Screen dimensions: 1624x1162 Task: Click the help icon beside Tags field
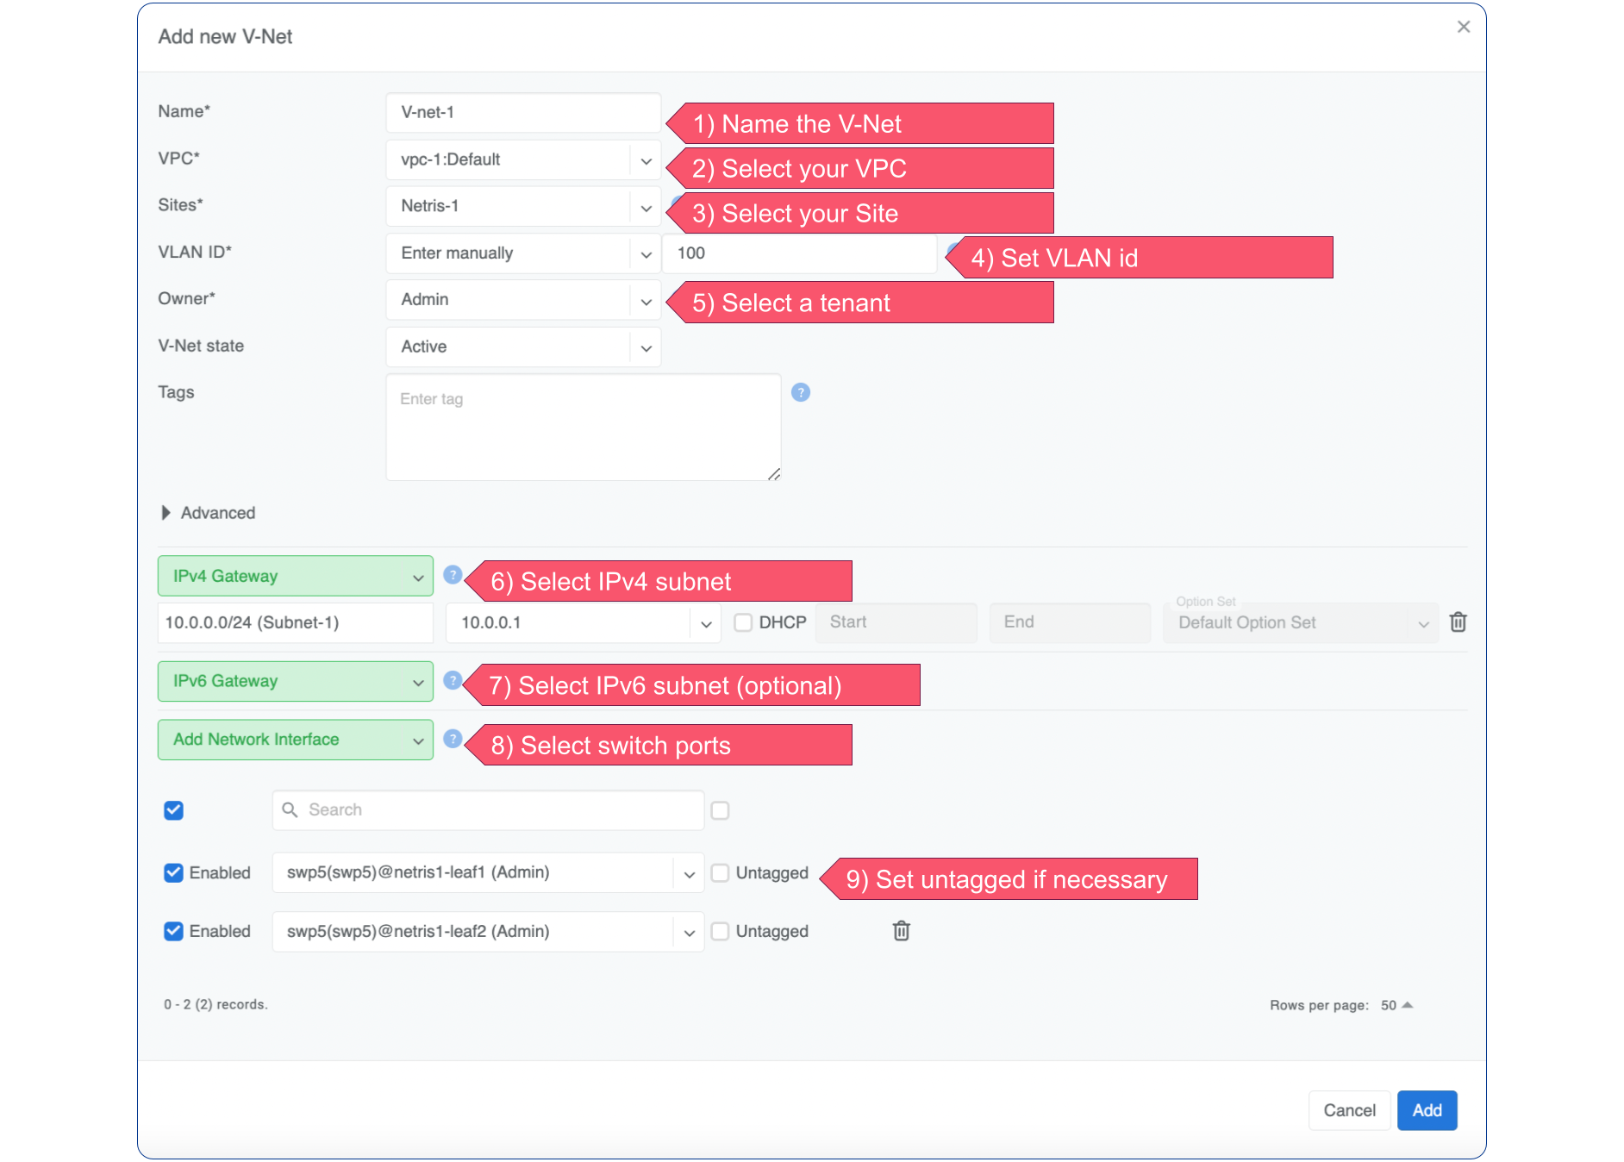800,392
